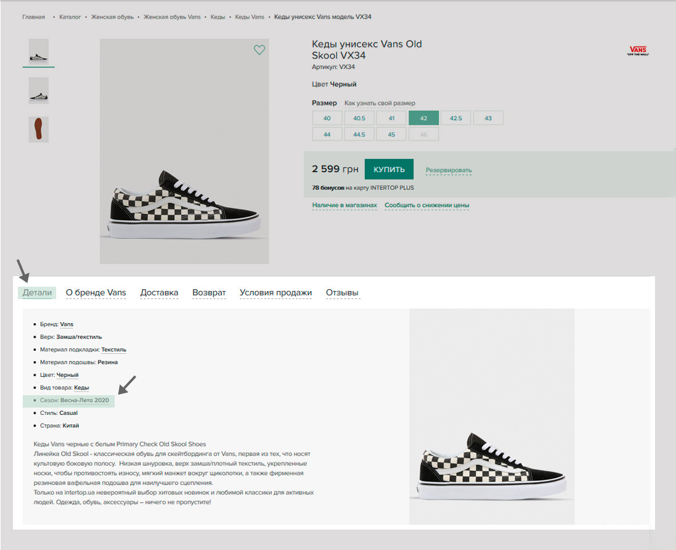
Task: Choose size 42.5
Action: (456, 118)
